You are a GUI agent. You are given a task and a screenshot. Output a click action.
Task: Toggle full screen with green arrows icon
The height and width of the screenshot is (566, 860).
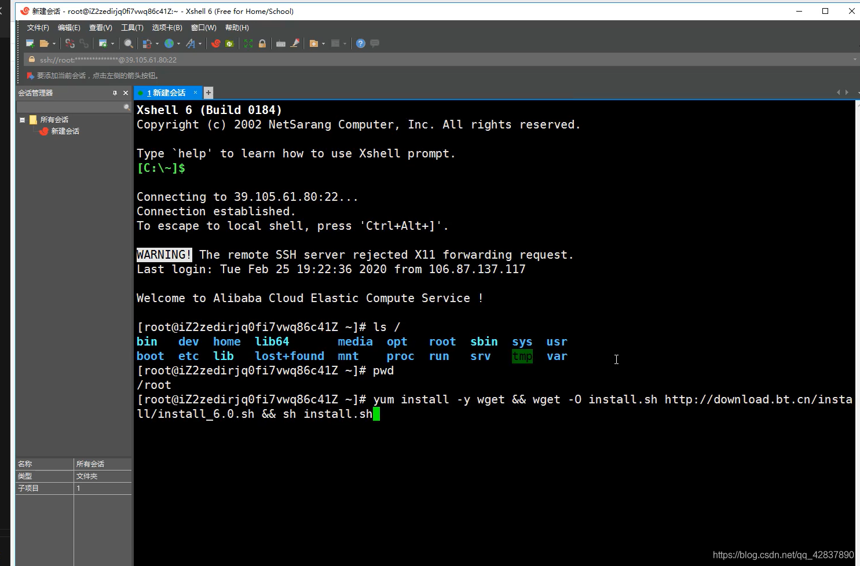[248, 43]
